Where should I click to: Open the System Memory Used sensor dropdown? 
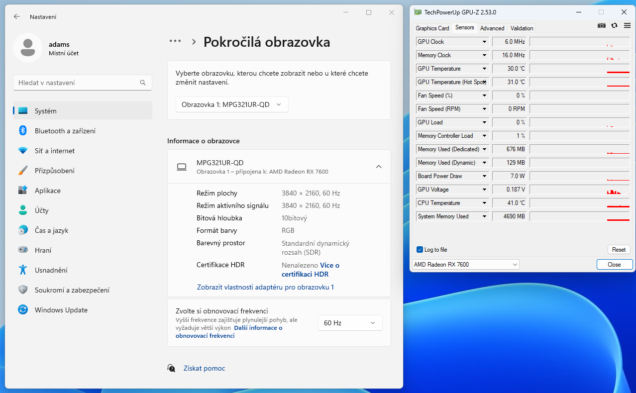point(484,216)
